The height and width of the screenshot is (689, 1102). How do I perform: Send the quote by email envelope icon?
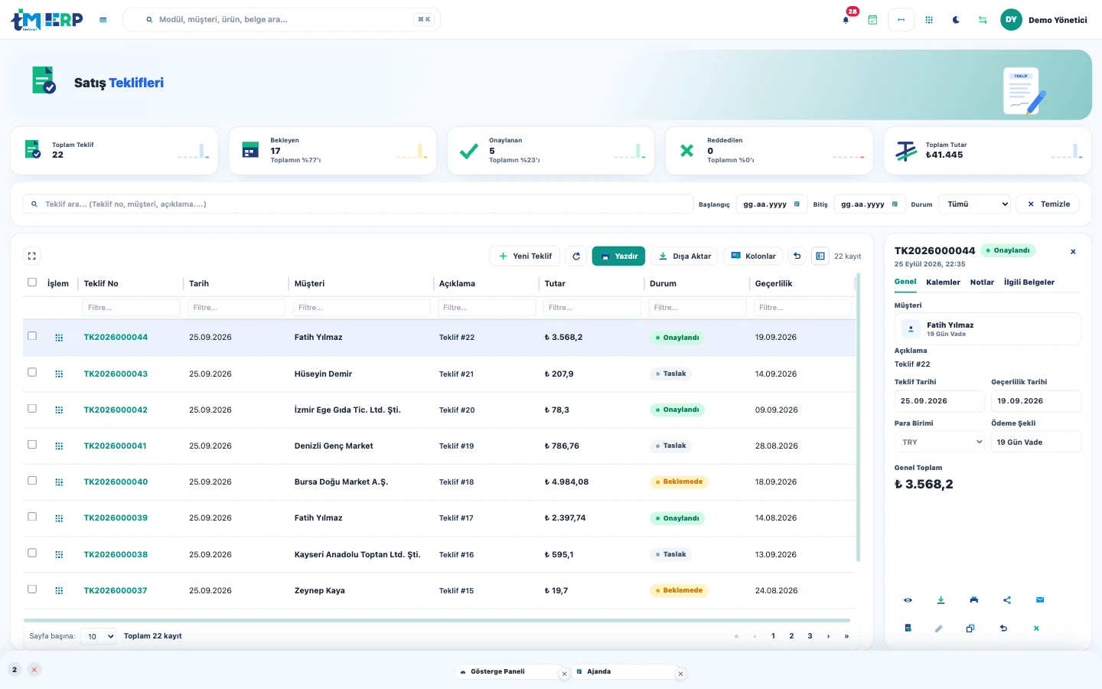click(x=1040, y=600)
